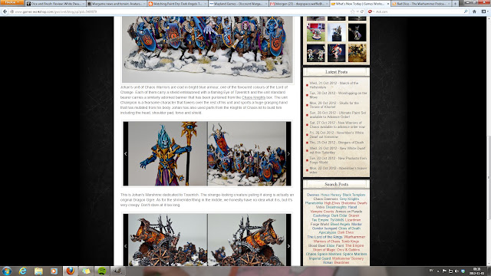Switch to the Wayland Games tab
Screen dimensions: 491x276
pos(238,4)
